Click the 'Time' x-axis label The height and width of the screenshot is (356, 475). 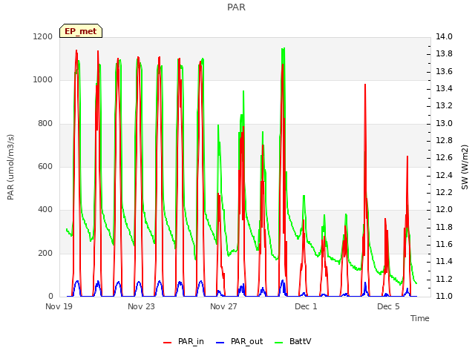420,318
